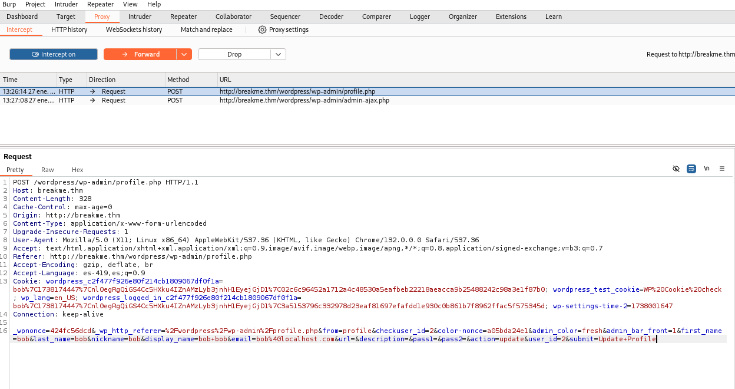Viewport: 735px width, 389px height.
Task: Turn off the Intercept on switch
Action: [x=54, y=54]
